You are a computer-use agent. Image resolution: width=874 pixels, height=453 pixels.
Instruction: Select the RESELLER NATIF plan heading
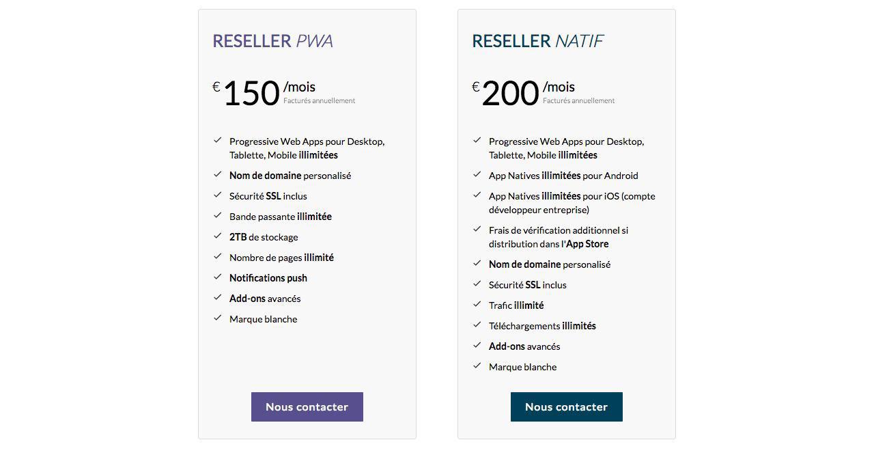pos(538,41)
